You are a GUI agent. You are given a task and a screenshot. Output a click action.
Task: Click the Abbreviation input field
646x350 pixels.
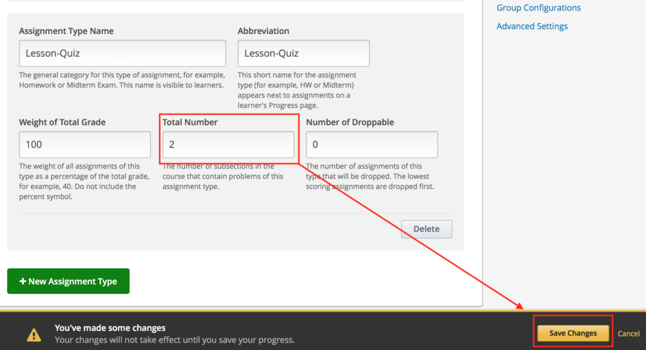(303, 53)
